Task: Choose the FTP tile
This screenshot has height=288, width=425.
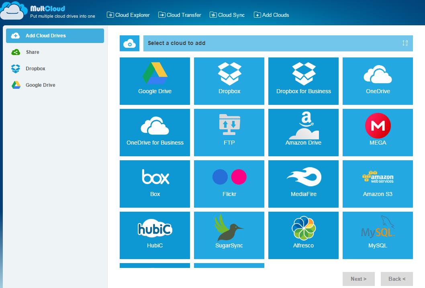Action: [x=229, y=133]
